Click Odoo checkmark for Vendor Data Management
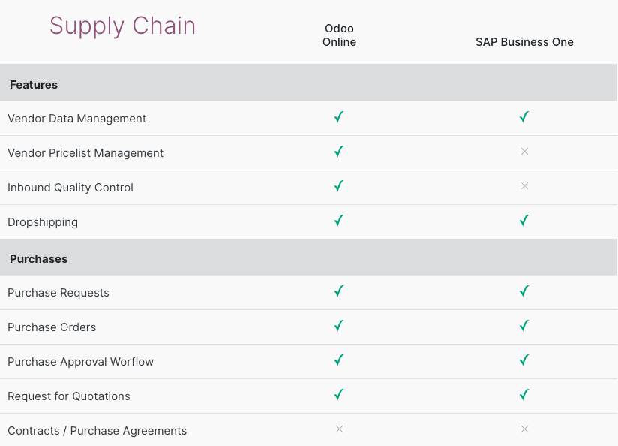 [339, 117]
